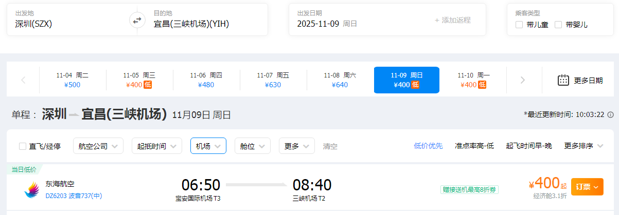Click the 清空 filters link
Image resolution: width=619 pixels, height=215 pixels.
(x=330, y=146)
